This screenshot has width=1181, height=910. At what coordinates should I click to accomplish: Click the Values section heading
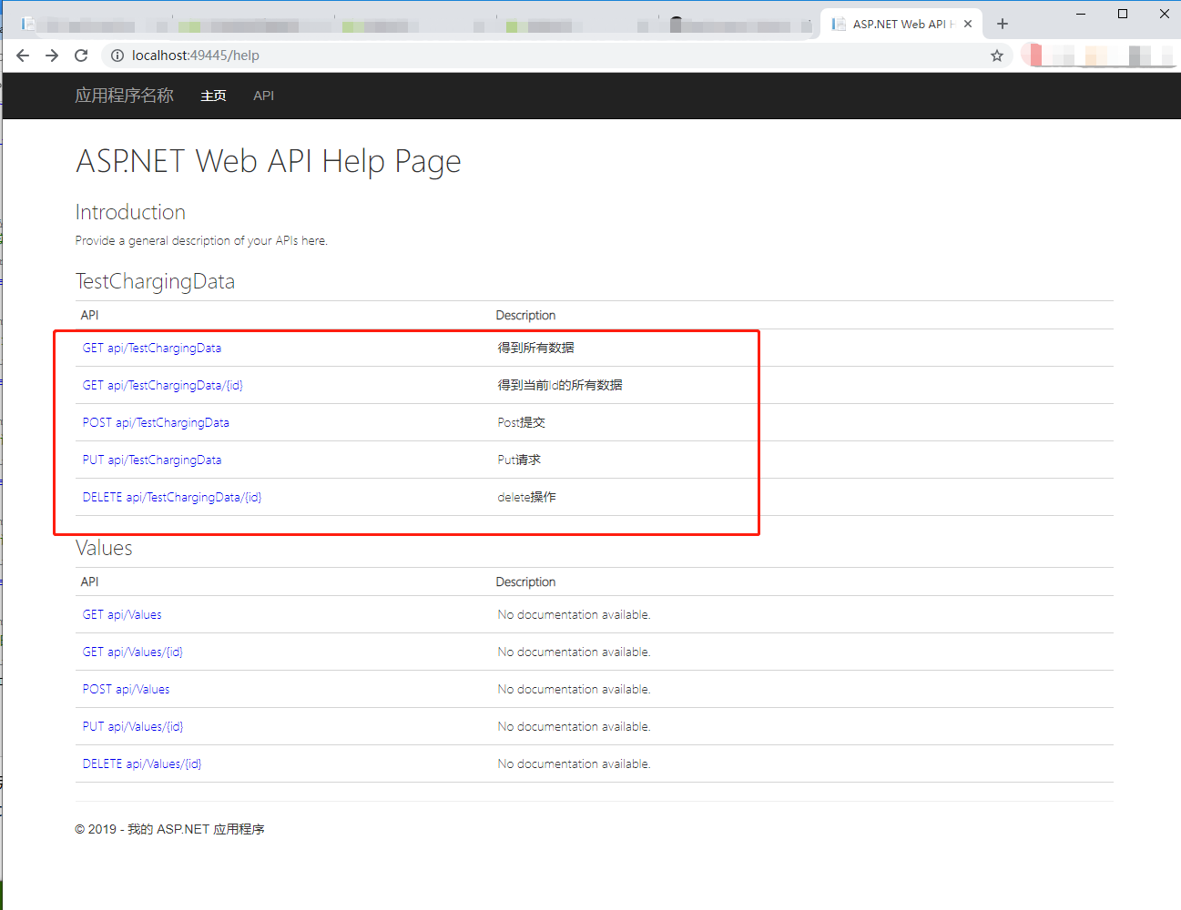(x=104, y=548)
